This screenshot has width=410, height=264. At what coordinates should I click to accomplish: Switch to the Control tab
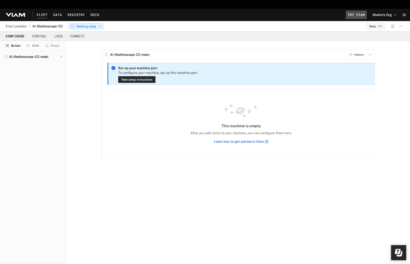pos(39,36)
